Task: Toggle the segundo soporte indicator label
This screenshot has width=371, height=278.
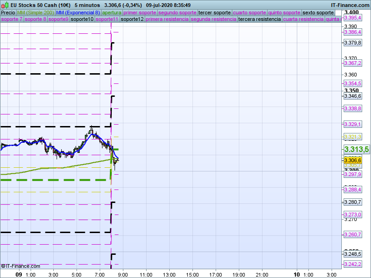Action: coord(178,13)
